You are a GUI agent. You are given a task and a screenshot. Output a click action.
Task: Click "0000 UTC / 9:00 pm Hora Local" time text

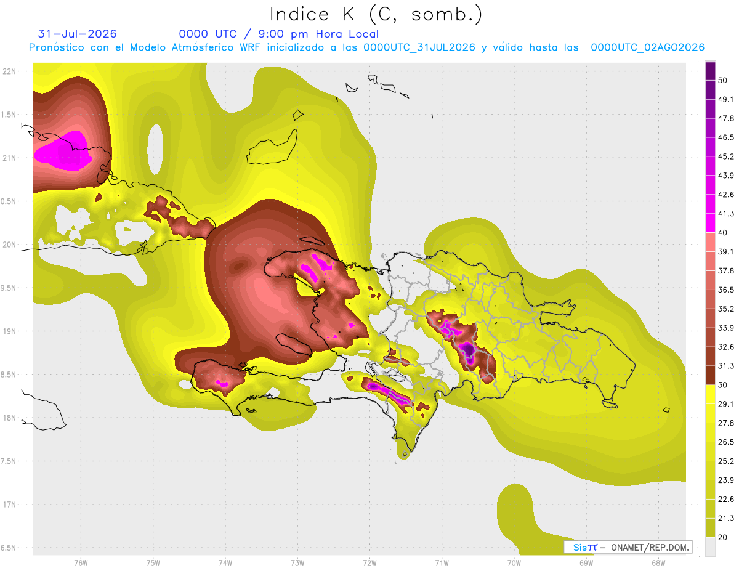(x=279, y=34)
